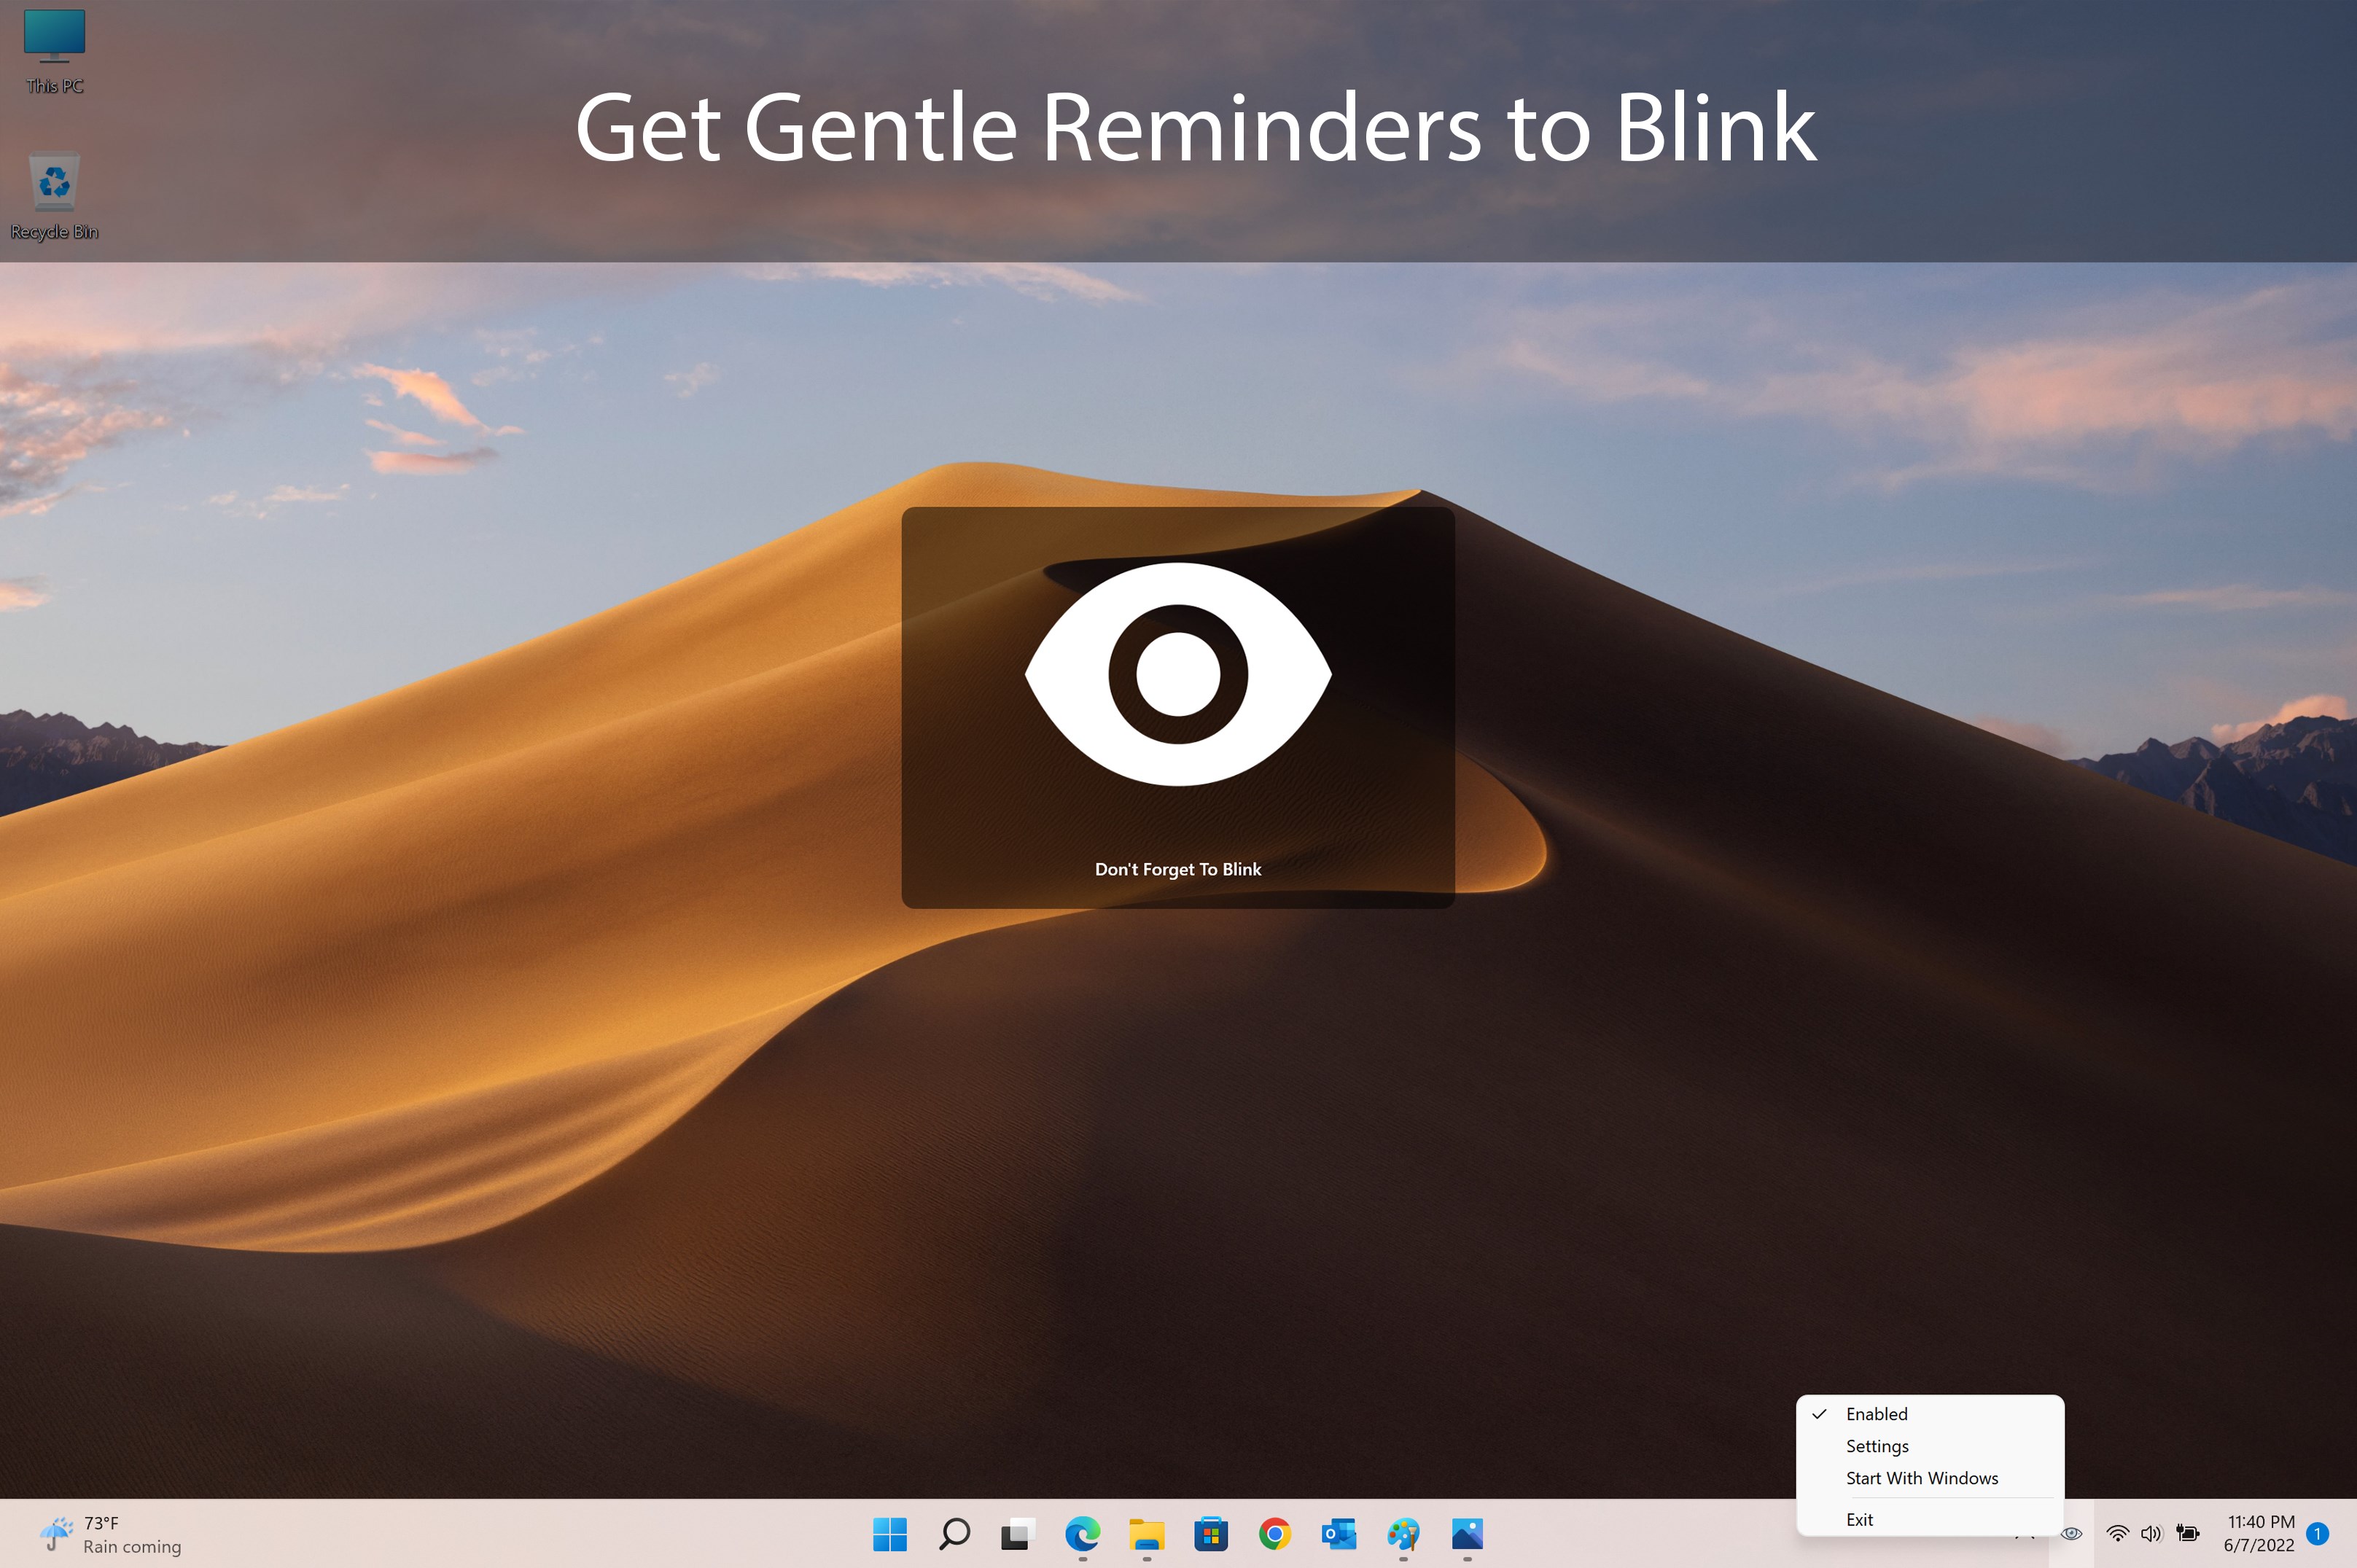Open Settings from tray menu
Screen dimensions: 2357x1568
[x=1877, y=1446]
